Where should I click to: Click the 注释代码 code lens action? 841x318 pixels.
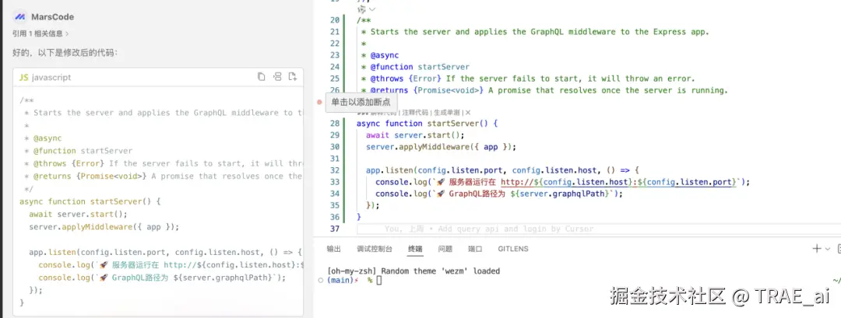click(416, 113)
